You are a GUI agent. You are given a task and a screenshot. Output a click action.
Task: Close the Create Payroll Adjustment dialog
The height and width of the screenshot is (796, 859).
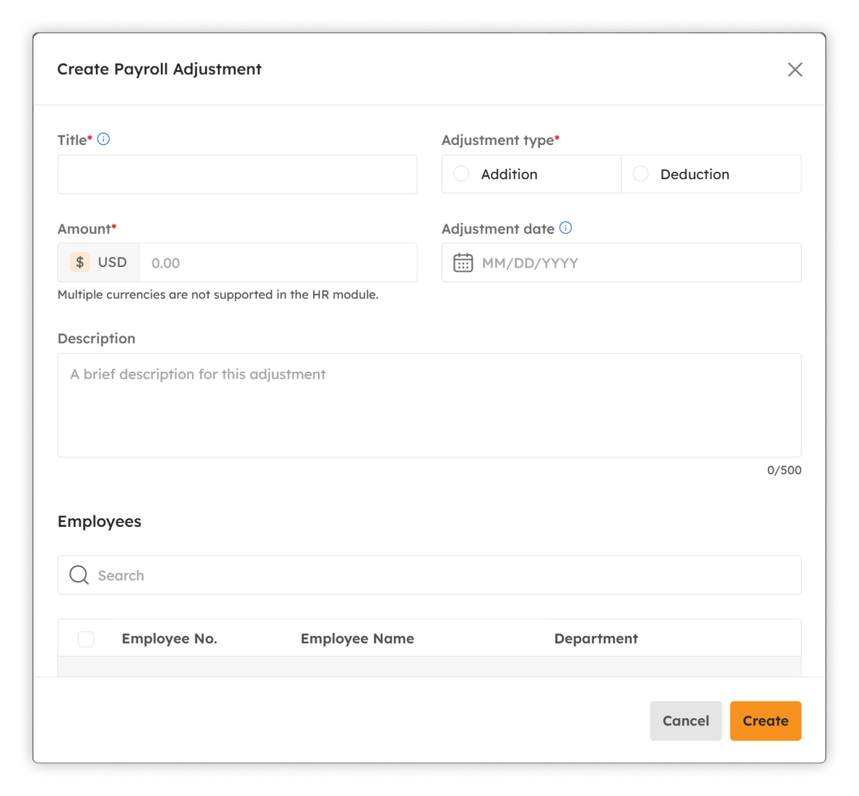794,69
